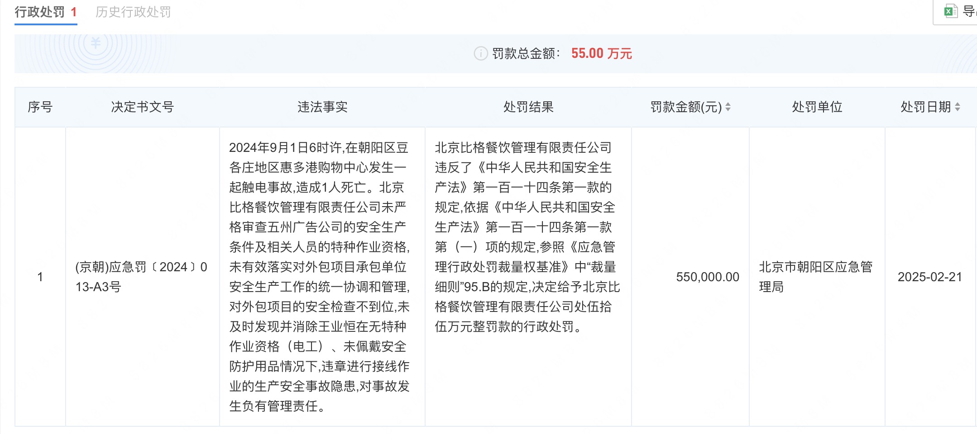Sort by 处罚日期 column arrows
Screen dimensions: 977x434
tap(958, 107)
